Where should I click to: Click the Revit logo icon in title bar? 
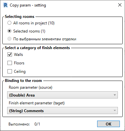click(6, 5)
